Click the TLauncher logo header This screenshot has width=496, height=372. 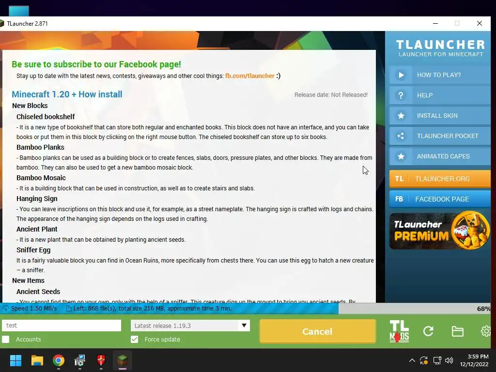440,48
